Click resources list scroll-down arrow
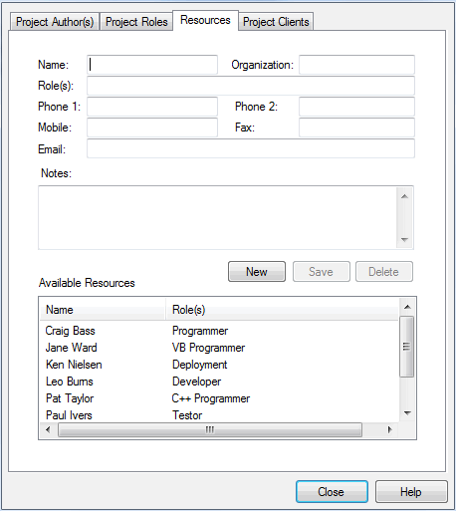 [x=407, y=413]
